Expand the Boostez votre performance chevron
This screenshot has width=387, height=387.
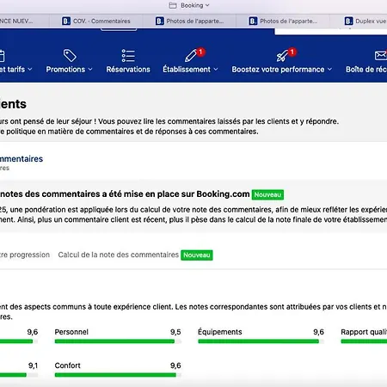point(329,70)
